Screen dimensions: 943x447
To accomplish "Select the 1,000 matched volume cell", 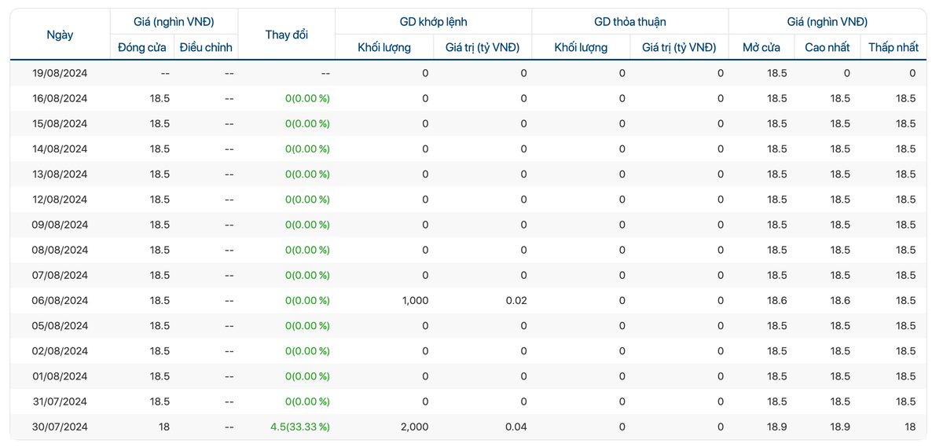I will point(414,300).
